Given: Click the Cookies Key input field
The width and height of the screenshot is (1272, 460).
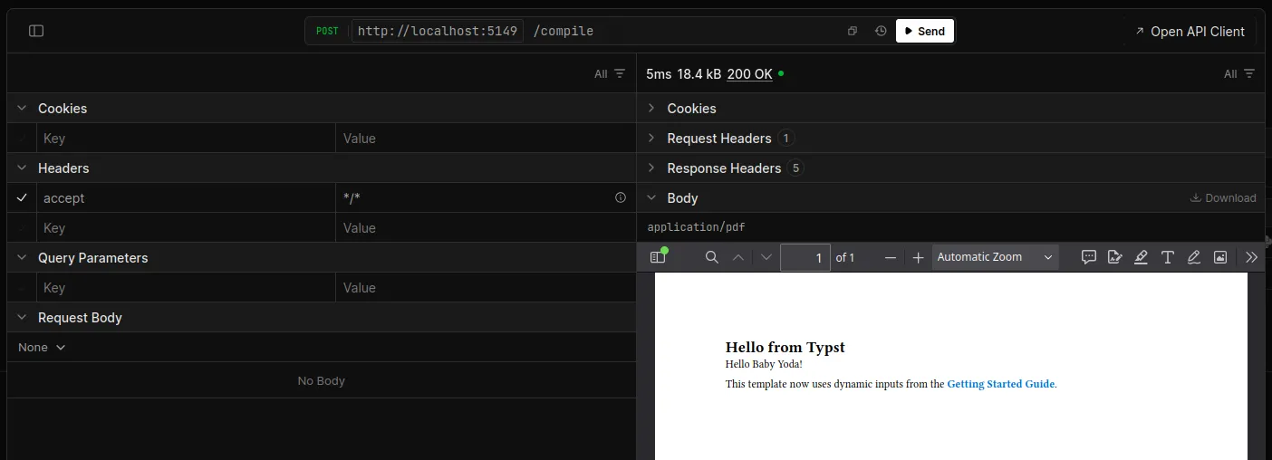Looking at the screenshot, I should click(x=186, y=138).
